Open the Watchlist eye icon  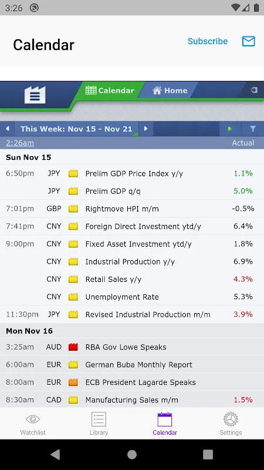33,419
